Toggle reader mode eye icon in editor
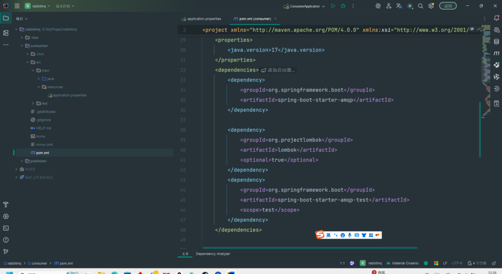Screen dimensions: 502x274 [472, 29]
